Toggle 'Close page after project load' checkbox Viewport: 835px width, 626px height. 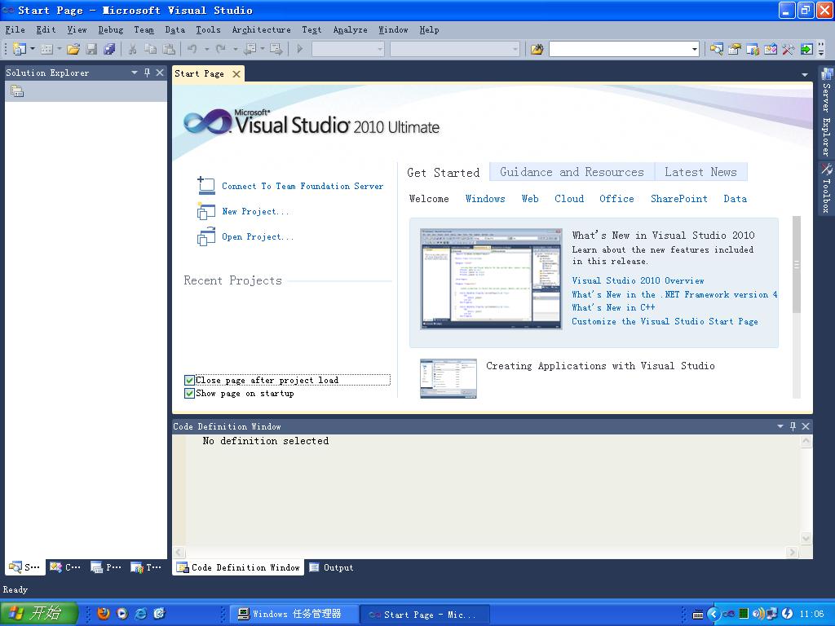[x=189, y=380]
